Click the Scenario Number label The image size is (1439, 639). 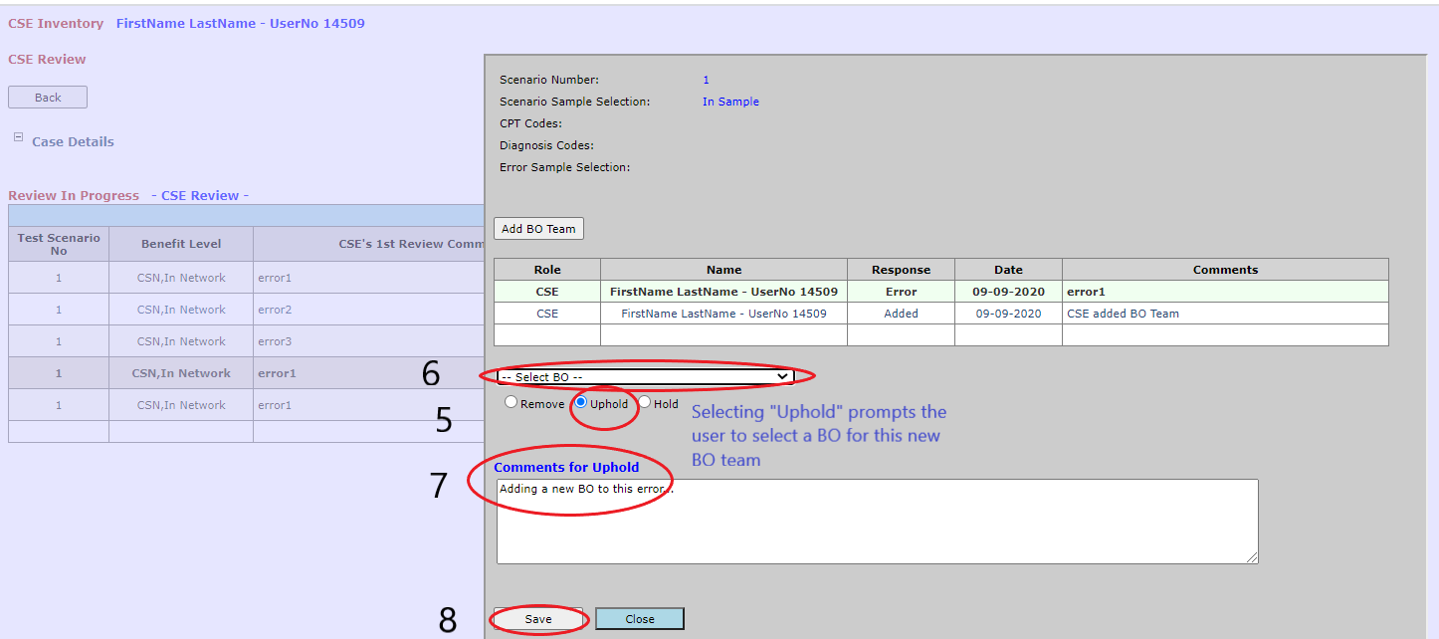(549, 80)
